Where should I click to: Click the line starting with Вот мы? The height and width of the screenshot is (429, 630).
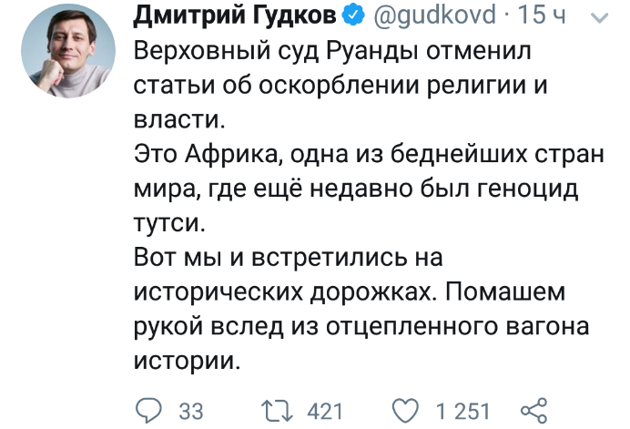click(287, 258)
